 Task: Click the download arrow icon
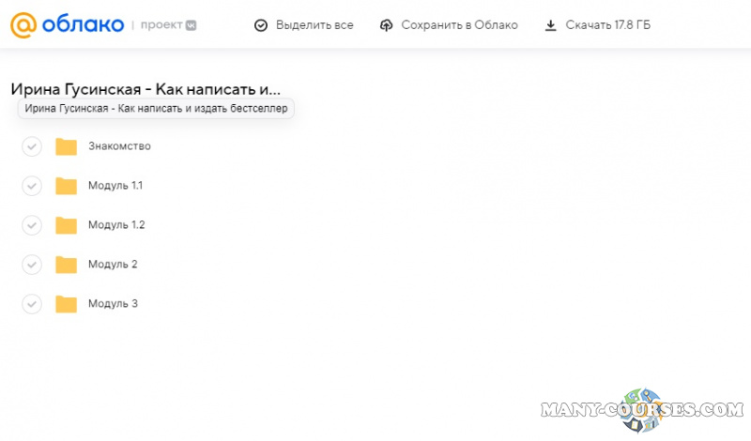(551, 25)
